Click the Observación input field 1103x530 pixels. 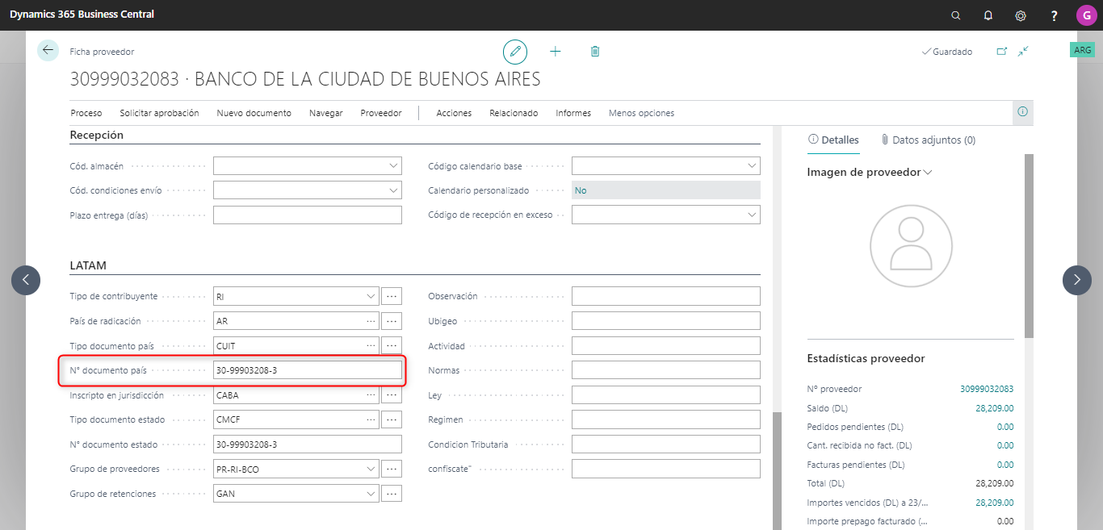(x=666, y=296)
